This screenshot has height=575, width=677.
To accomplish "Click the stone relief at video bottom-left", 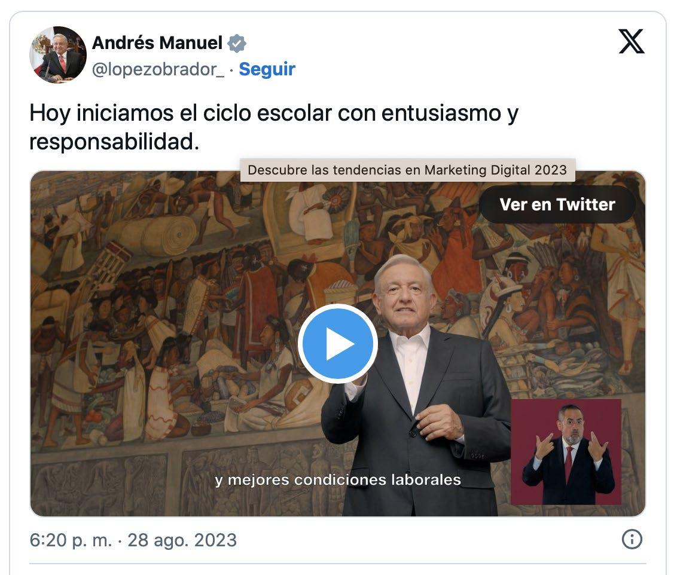I will [x=99, y=483].
